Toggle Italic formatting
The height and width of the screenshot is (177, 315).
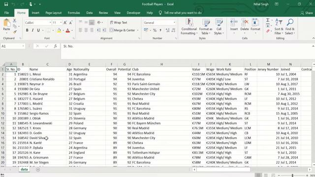pos(32,30)
